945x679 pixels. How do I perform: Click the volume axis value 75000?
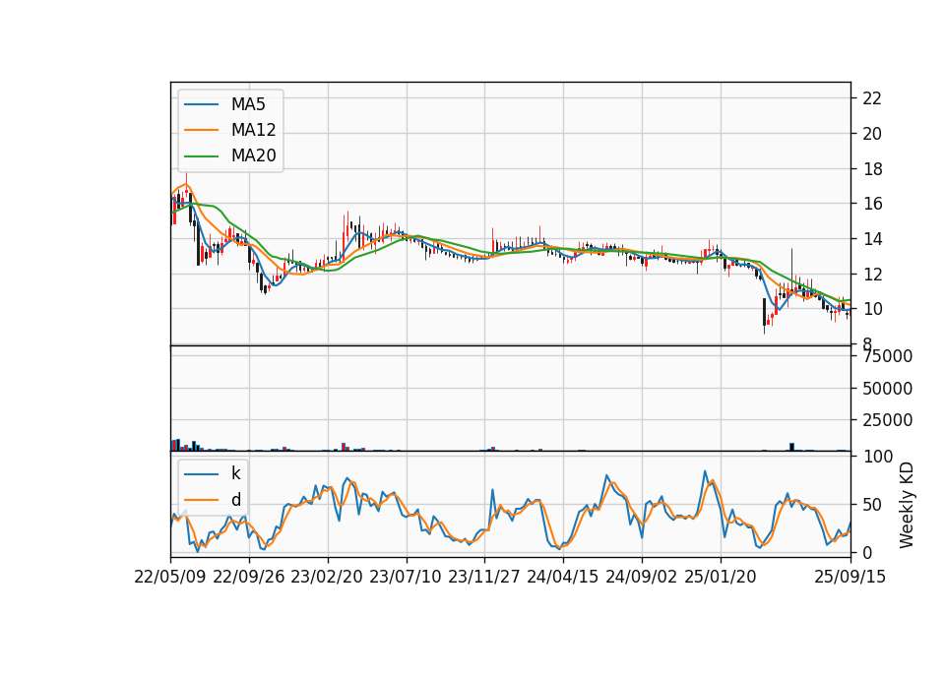click(x=887, y=356)
